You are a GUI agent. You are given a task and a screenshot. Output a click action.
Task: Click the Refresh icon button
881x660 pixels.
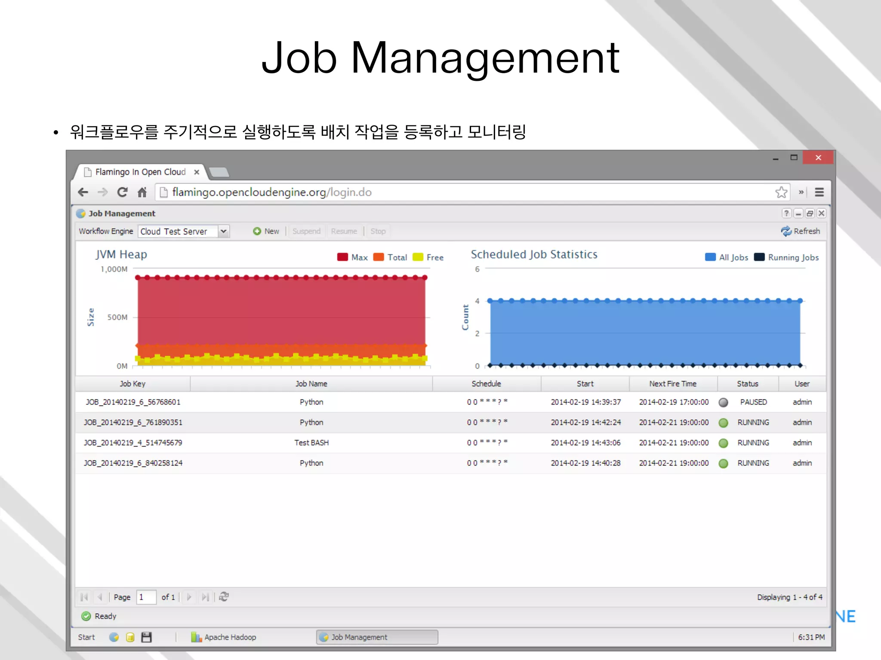point(786,231)
